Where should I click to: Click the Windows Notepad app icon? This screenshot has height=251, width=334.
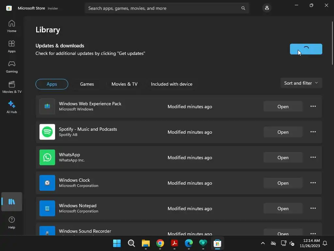[x=47, y=208]
